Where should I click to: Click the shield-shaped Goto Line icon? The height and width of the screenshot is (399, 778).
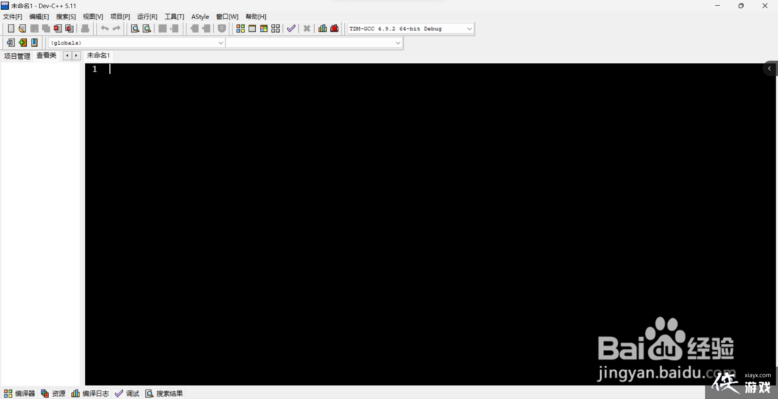222,28
